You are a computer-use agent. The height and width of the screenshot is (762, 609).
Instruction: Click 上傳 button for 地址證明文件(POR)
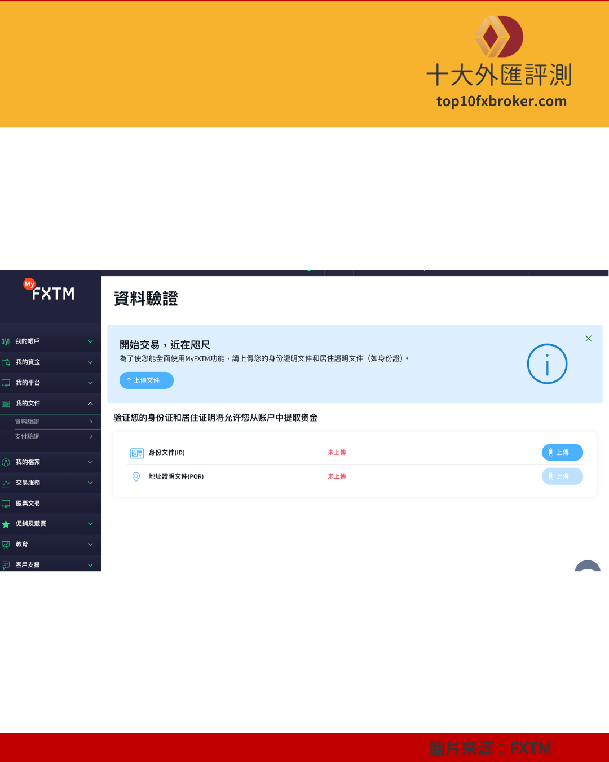tap(562, 476)
